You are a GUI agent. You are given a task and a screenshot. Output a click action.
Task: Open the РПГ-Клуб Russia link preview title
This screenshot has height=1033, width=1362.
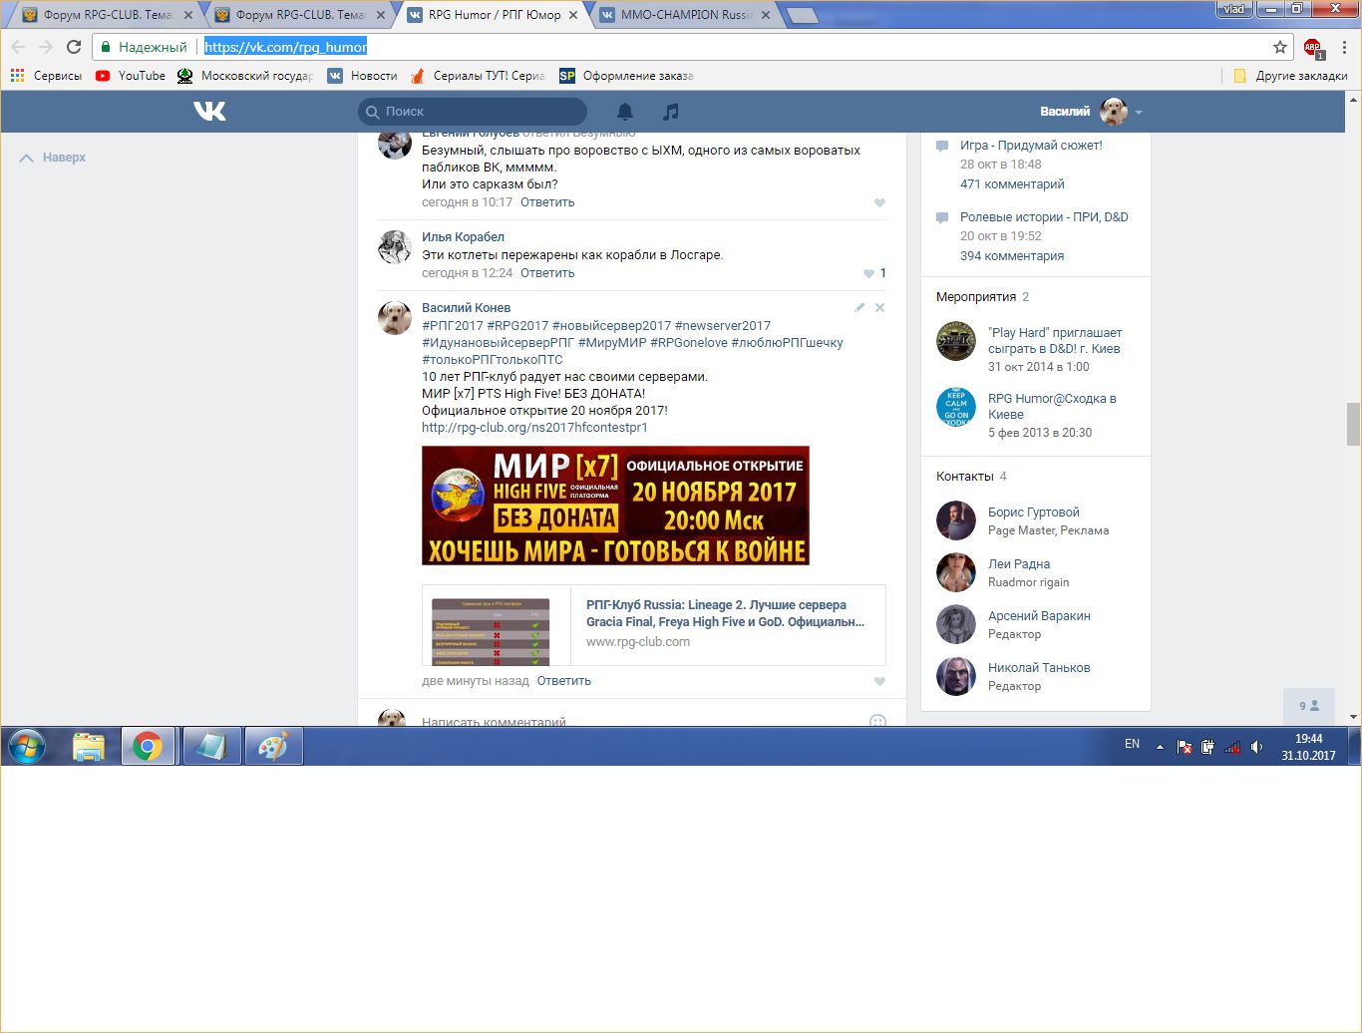pos(725,613)
